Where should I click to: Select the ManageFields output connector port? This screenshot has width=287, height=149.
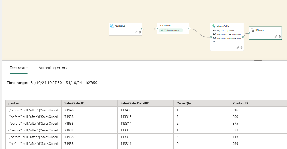243,37
